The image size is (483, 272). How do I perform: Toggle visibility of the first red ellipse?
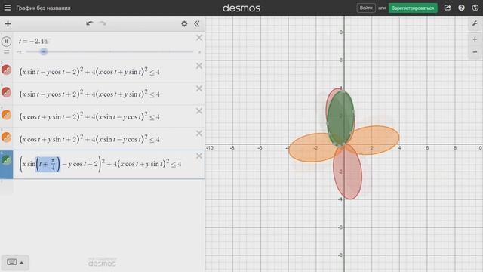pyautogui.click(x=7, y=70)
